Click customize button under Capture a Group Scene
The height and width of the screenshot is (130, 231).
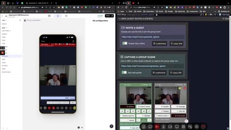coord(159,73)
